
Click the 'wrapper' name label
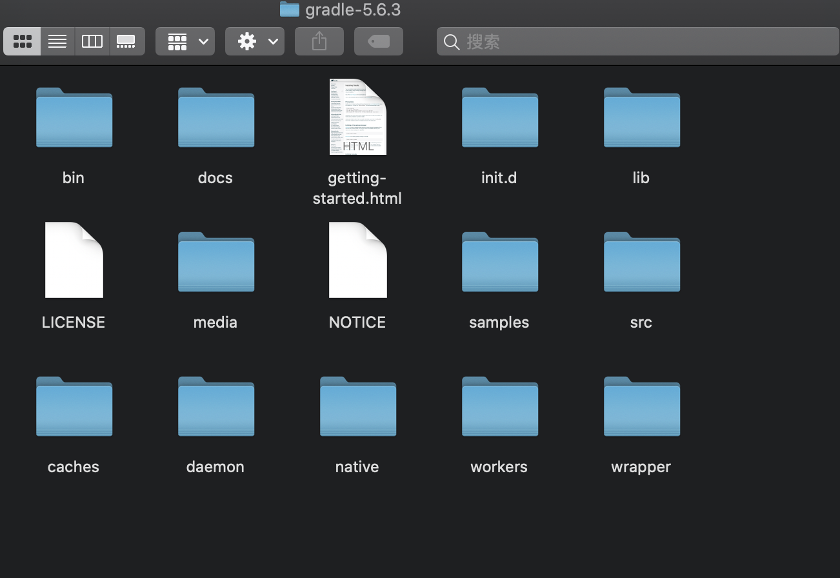[641, 467]
